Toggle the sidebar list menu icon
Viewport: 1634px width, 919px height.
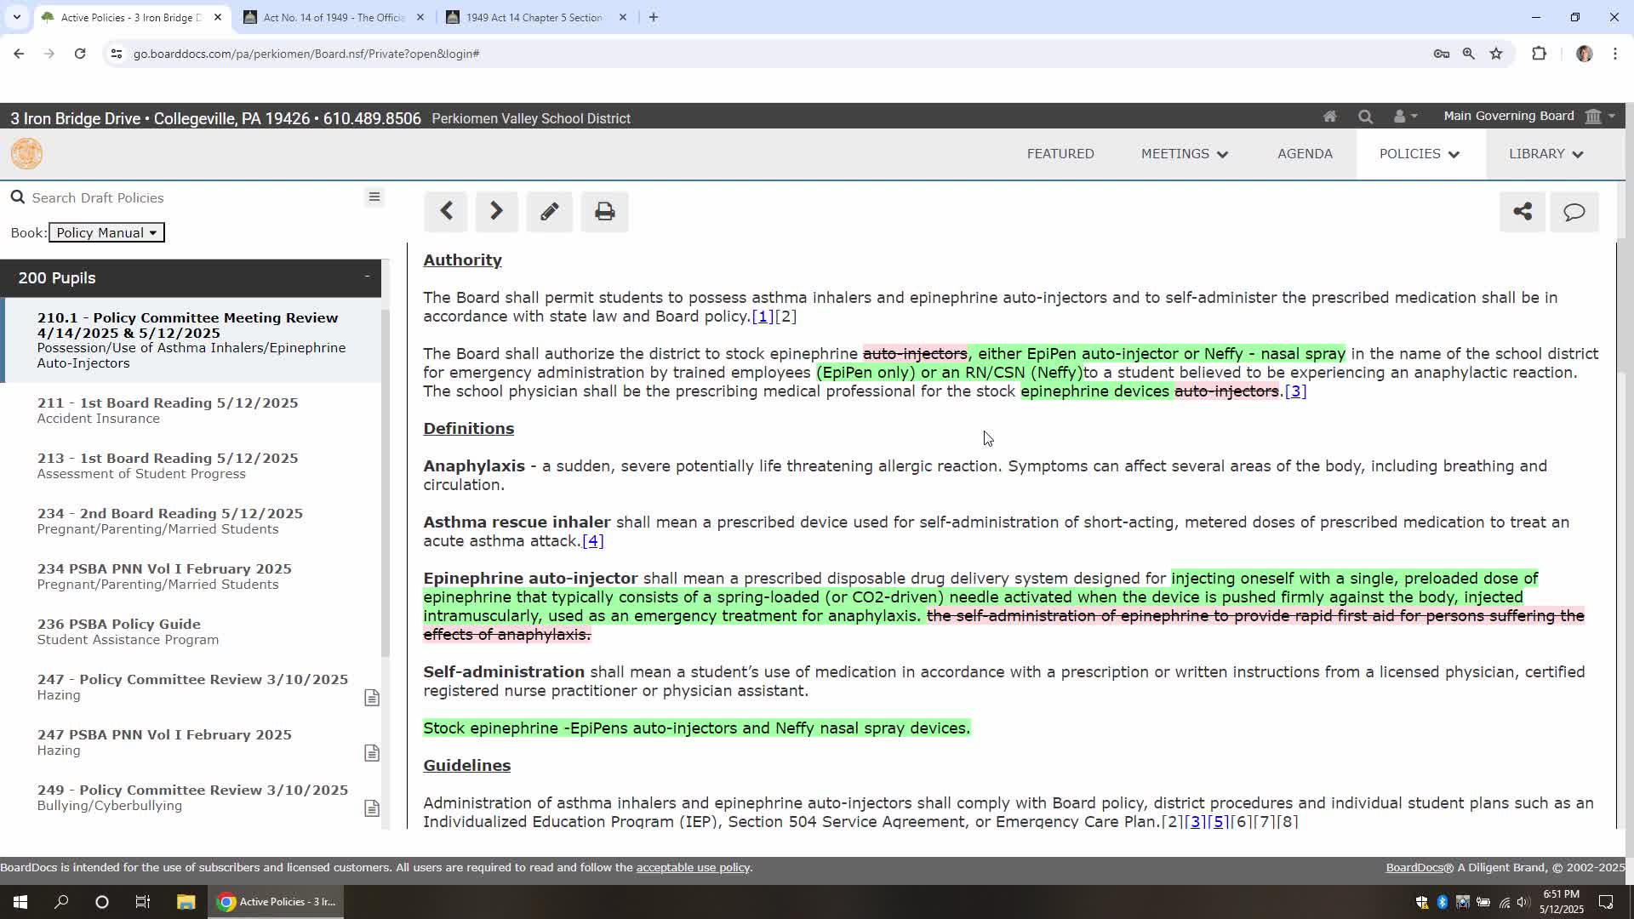374,197
